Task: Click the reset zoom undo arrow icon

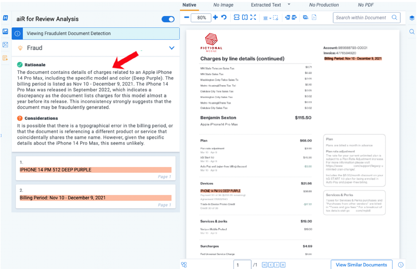Action: pos(224,17)
